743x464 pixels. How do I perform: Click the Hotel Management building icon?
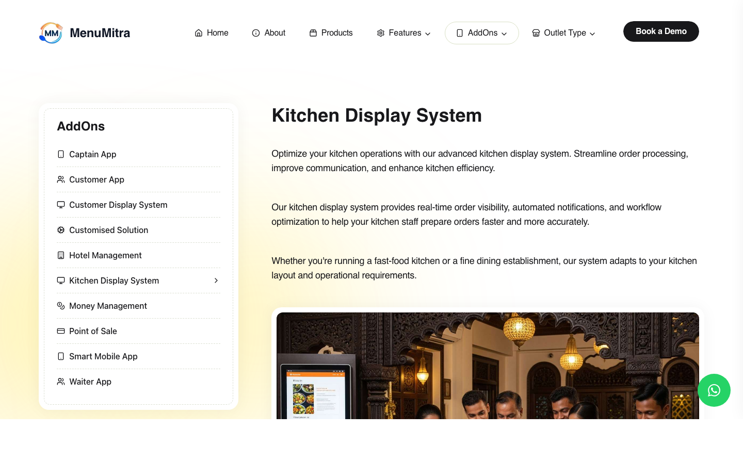pyautogui.click(x=61, y=255)
